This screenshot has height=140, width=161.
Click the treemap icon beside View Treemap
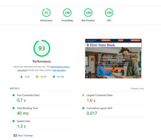tap(15, 135)
